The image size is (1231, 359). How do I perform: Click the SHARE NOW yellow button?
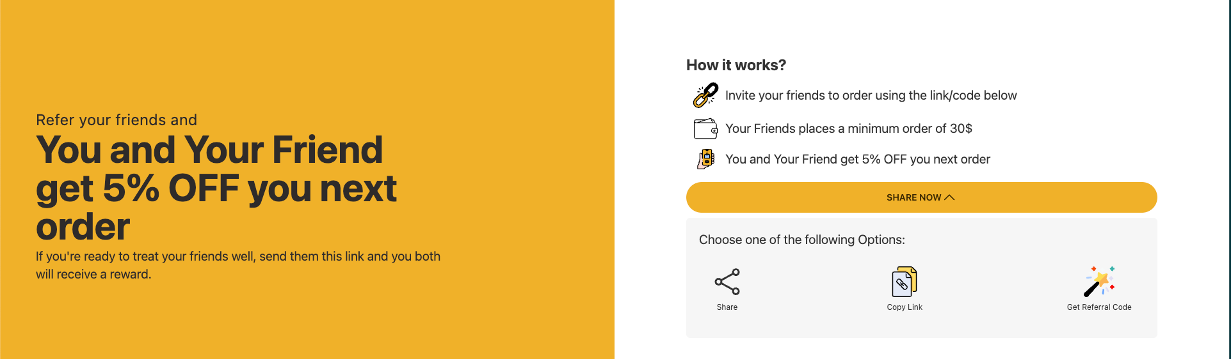tap(921, 197)
